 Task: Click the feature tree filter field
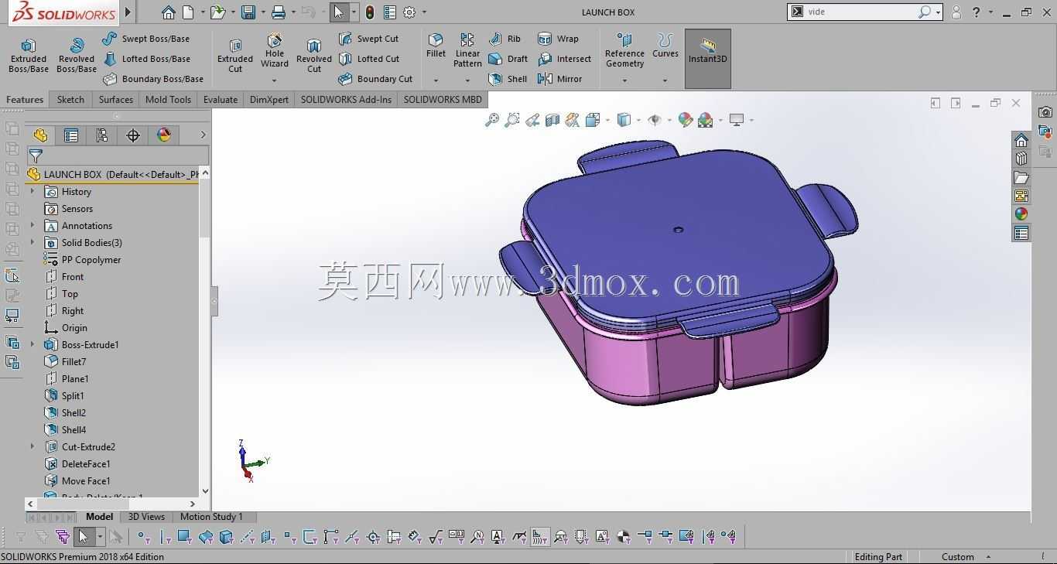(x=118, y=156)
